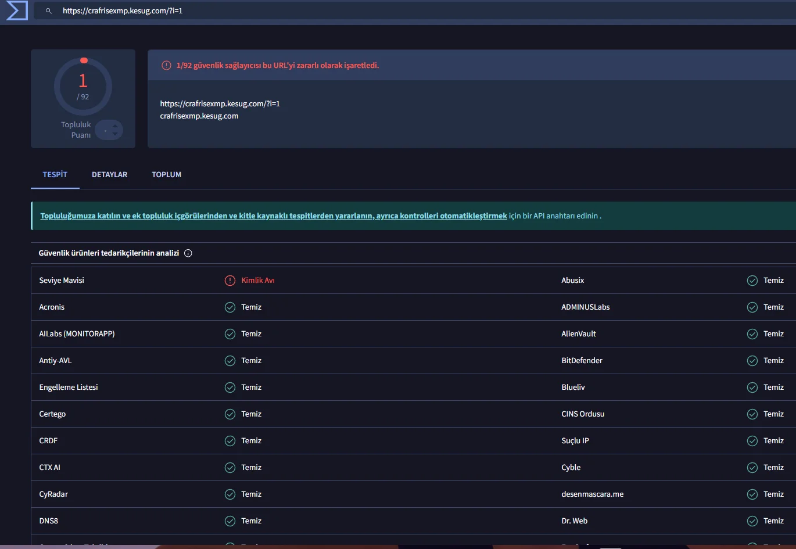Upvote the community score with the up arrow
The image size is (796, 549).
(x=115, y=125)
